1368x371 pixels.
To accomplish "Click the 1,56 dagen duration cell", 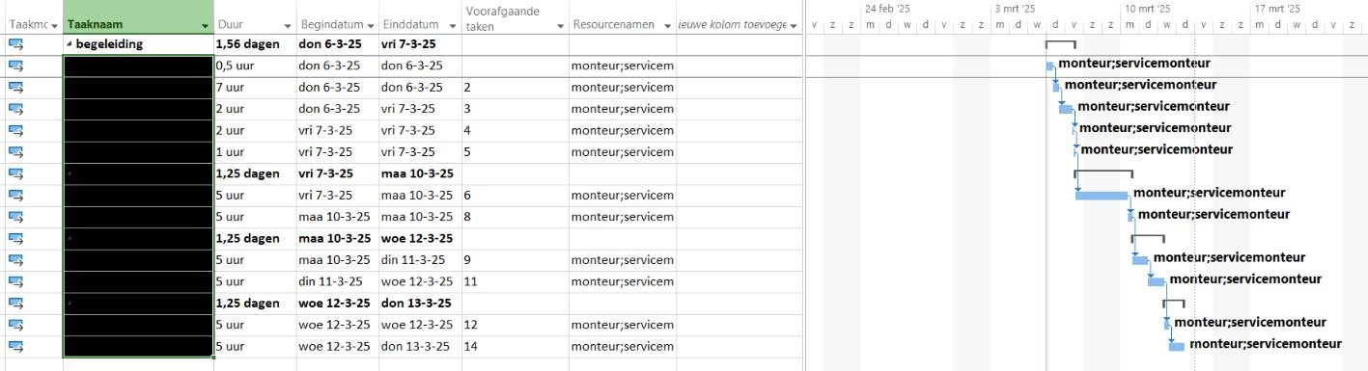I will (x=255, y=44).
